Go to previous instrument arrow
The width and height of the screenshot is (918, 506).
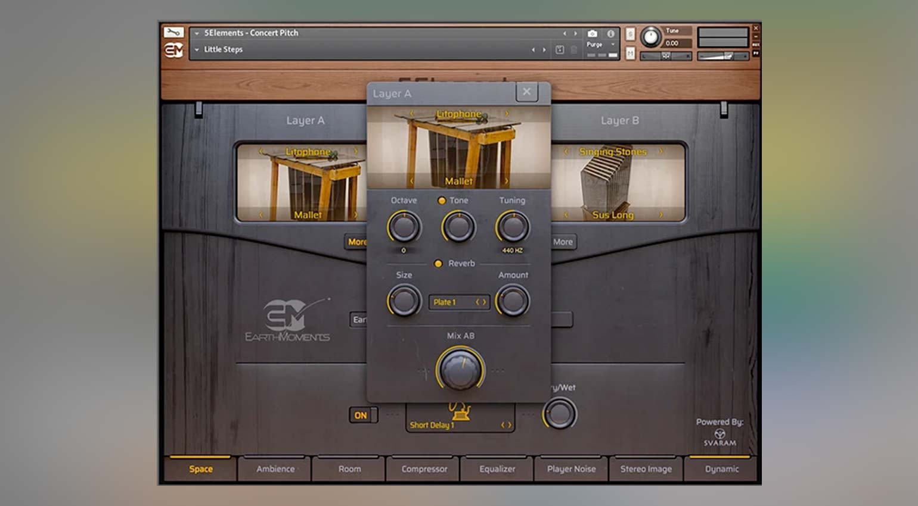(x=565, y=33)
